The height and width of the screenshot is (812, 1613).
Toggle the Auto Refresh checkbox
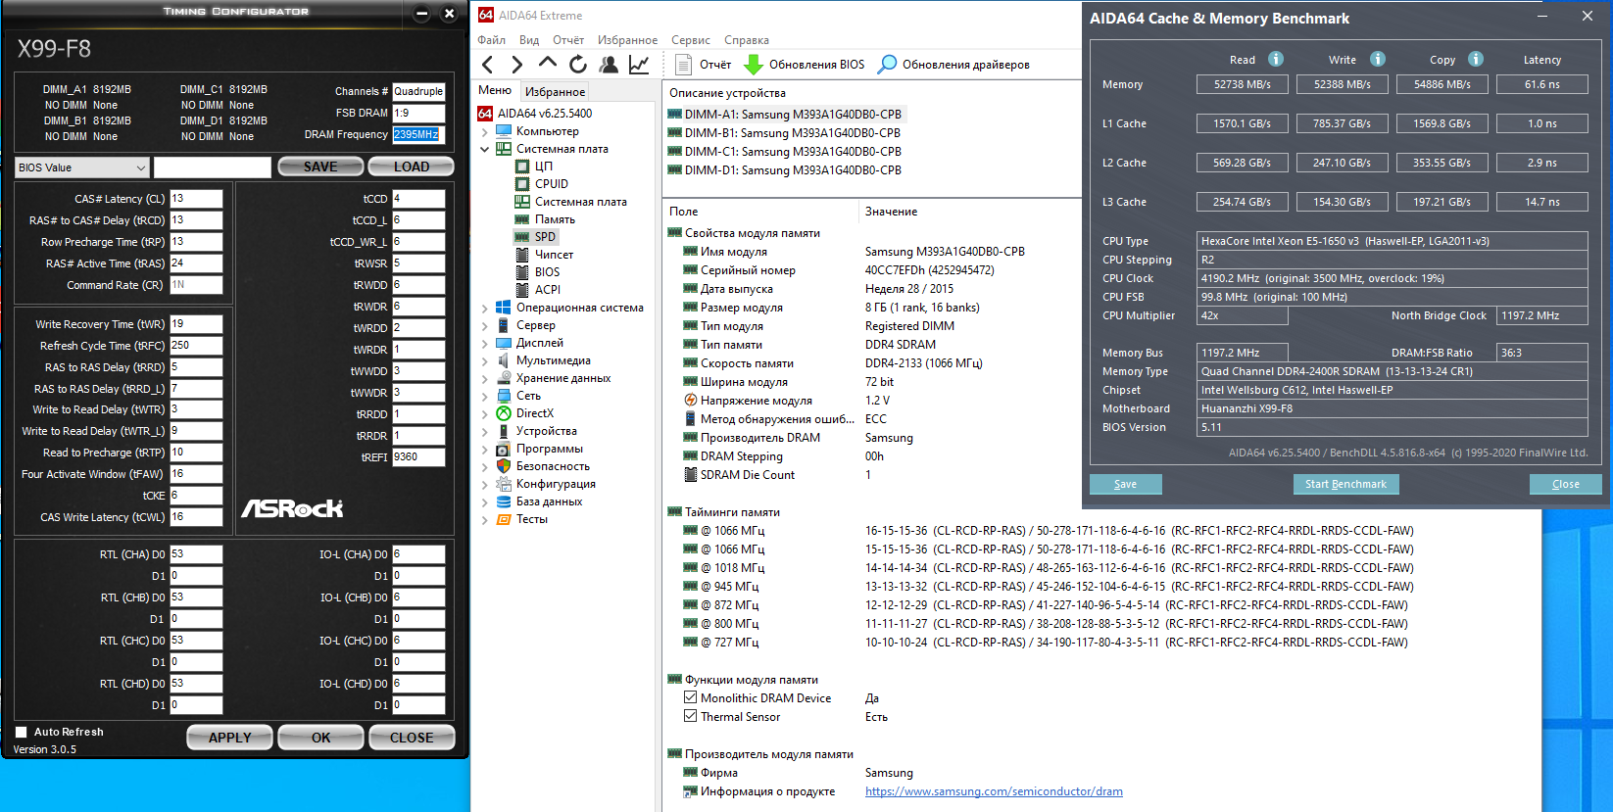tap(21, 732)
